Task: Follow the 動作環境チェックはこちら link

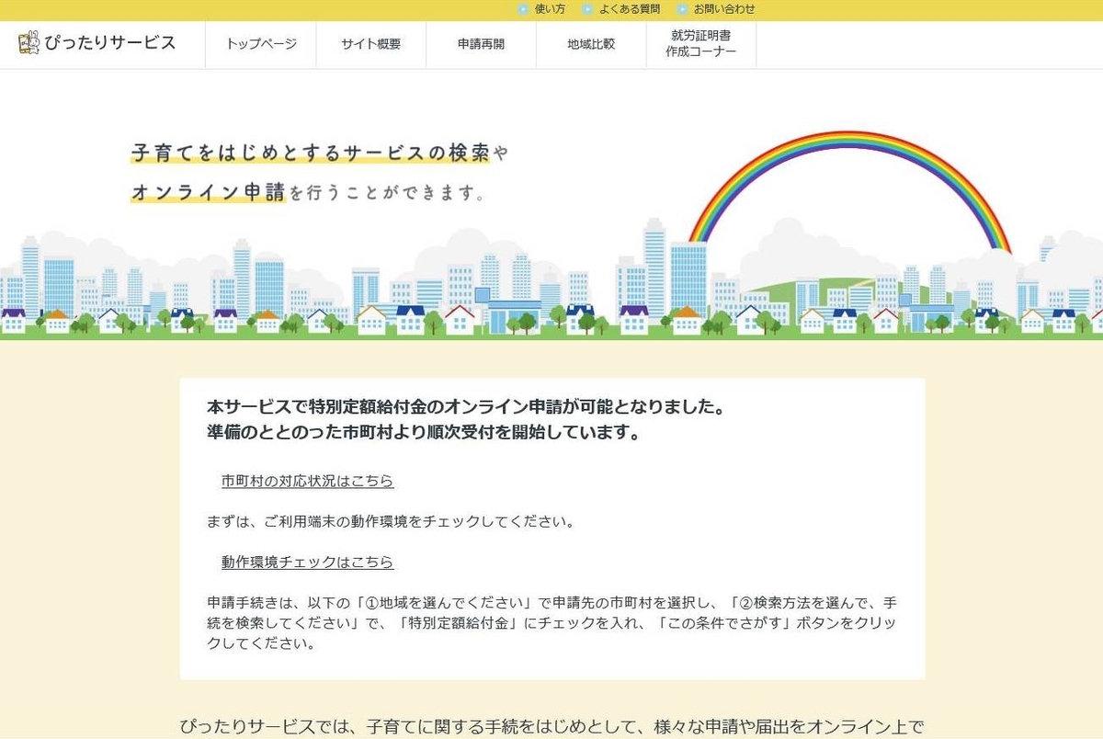Action: click(x=307, y=562)
